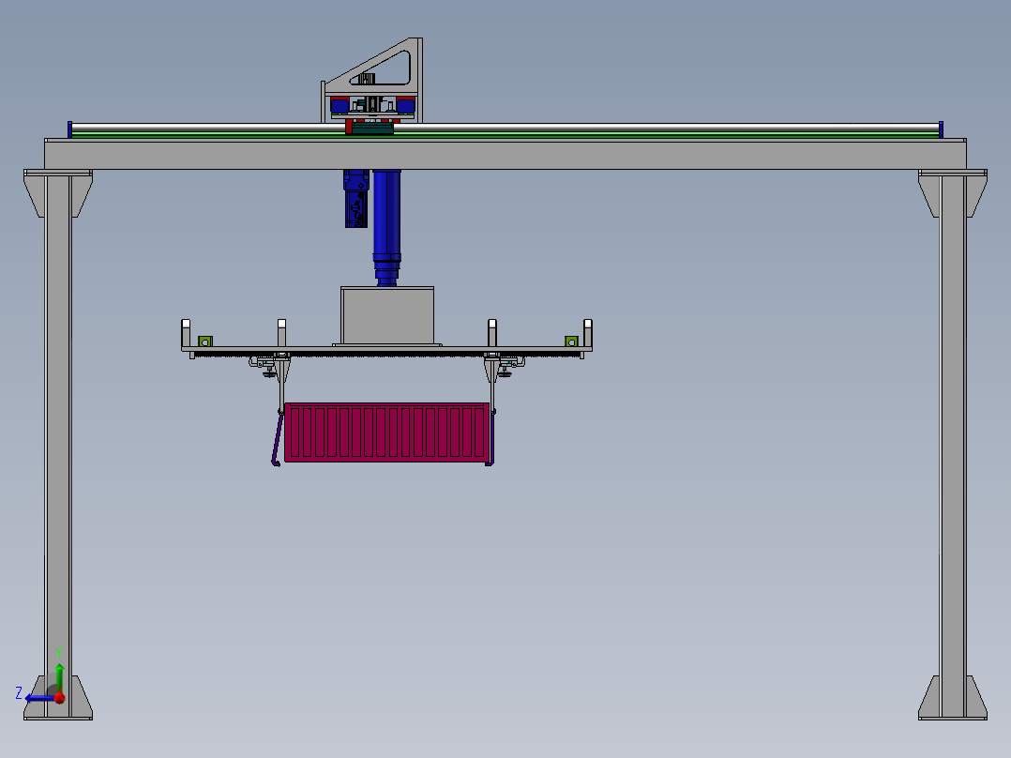Pick the right green block on spreader
This screenshot has width=1011, height=758.
click(x=571, y=341)
